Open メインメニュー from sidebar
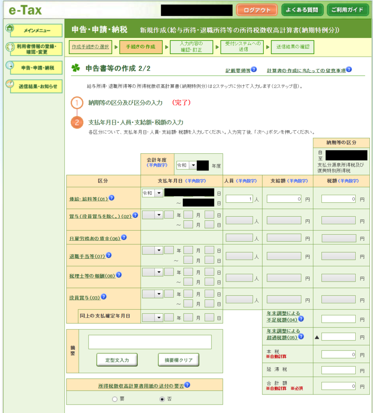The height and width of the screenshot is (413, 373). point(36,31)
